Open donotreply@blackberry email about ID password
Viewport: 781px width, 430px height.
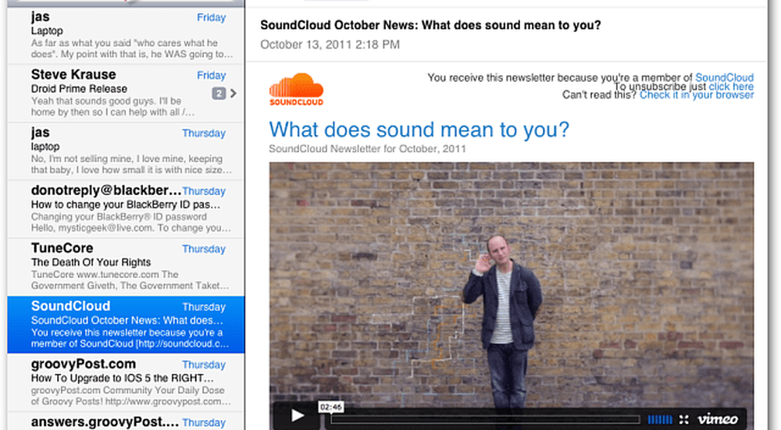[126, 208]
